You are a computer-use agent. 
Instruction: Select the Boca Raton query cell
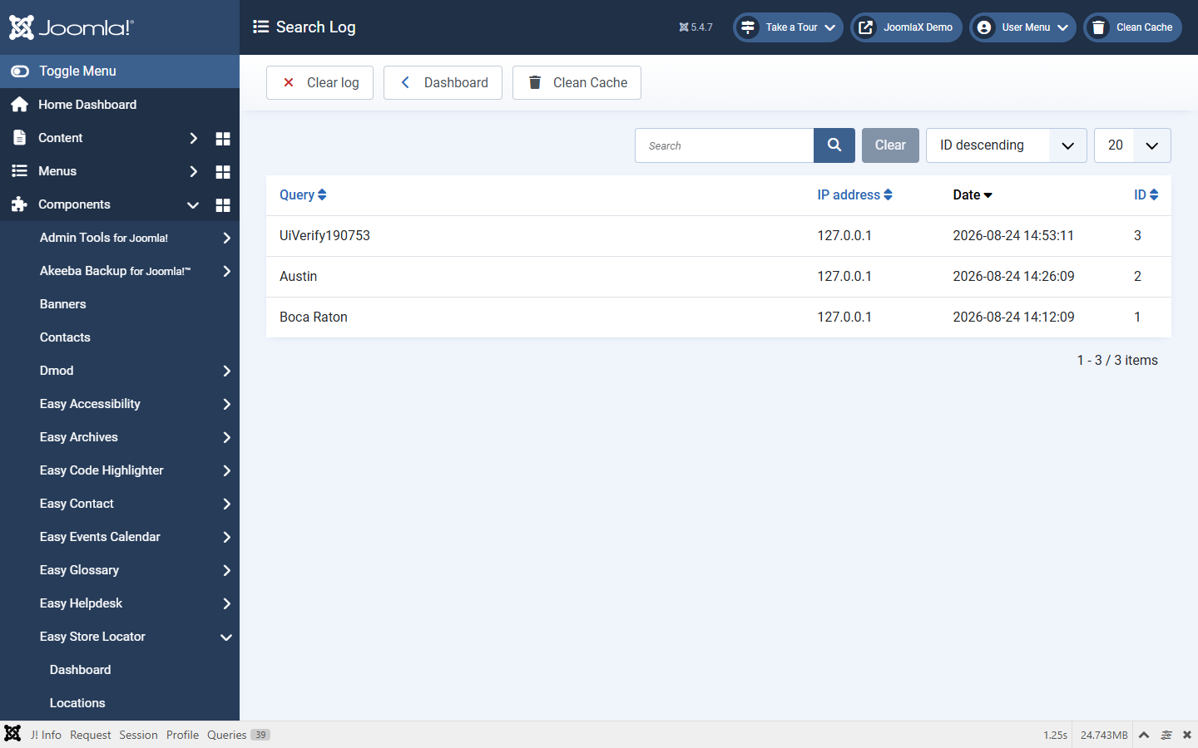[x=314, y=317]
